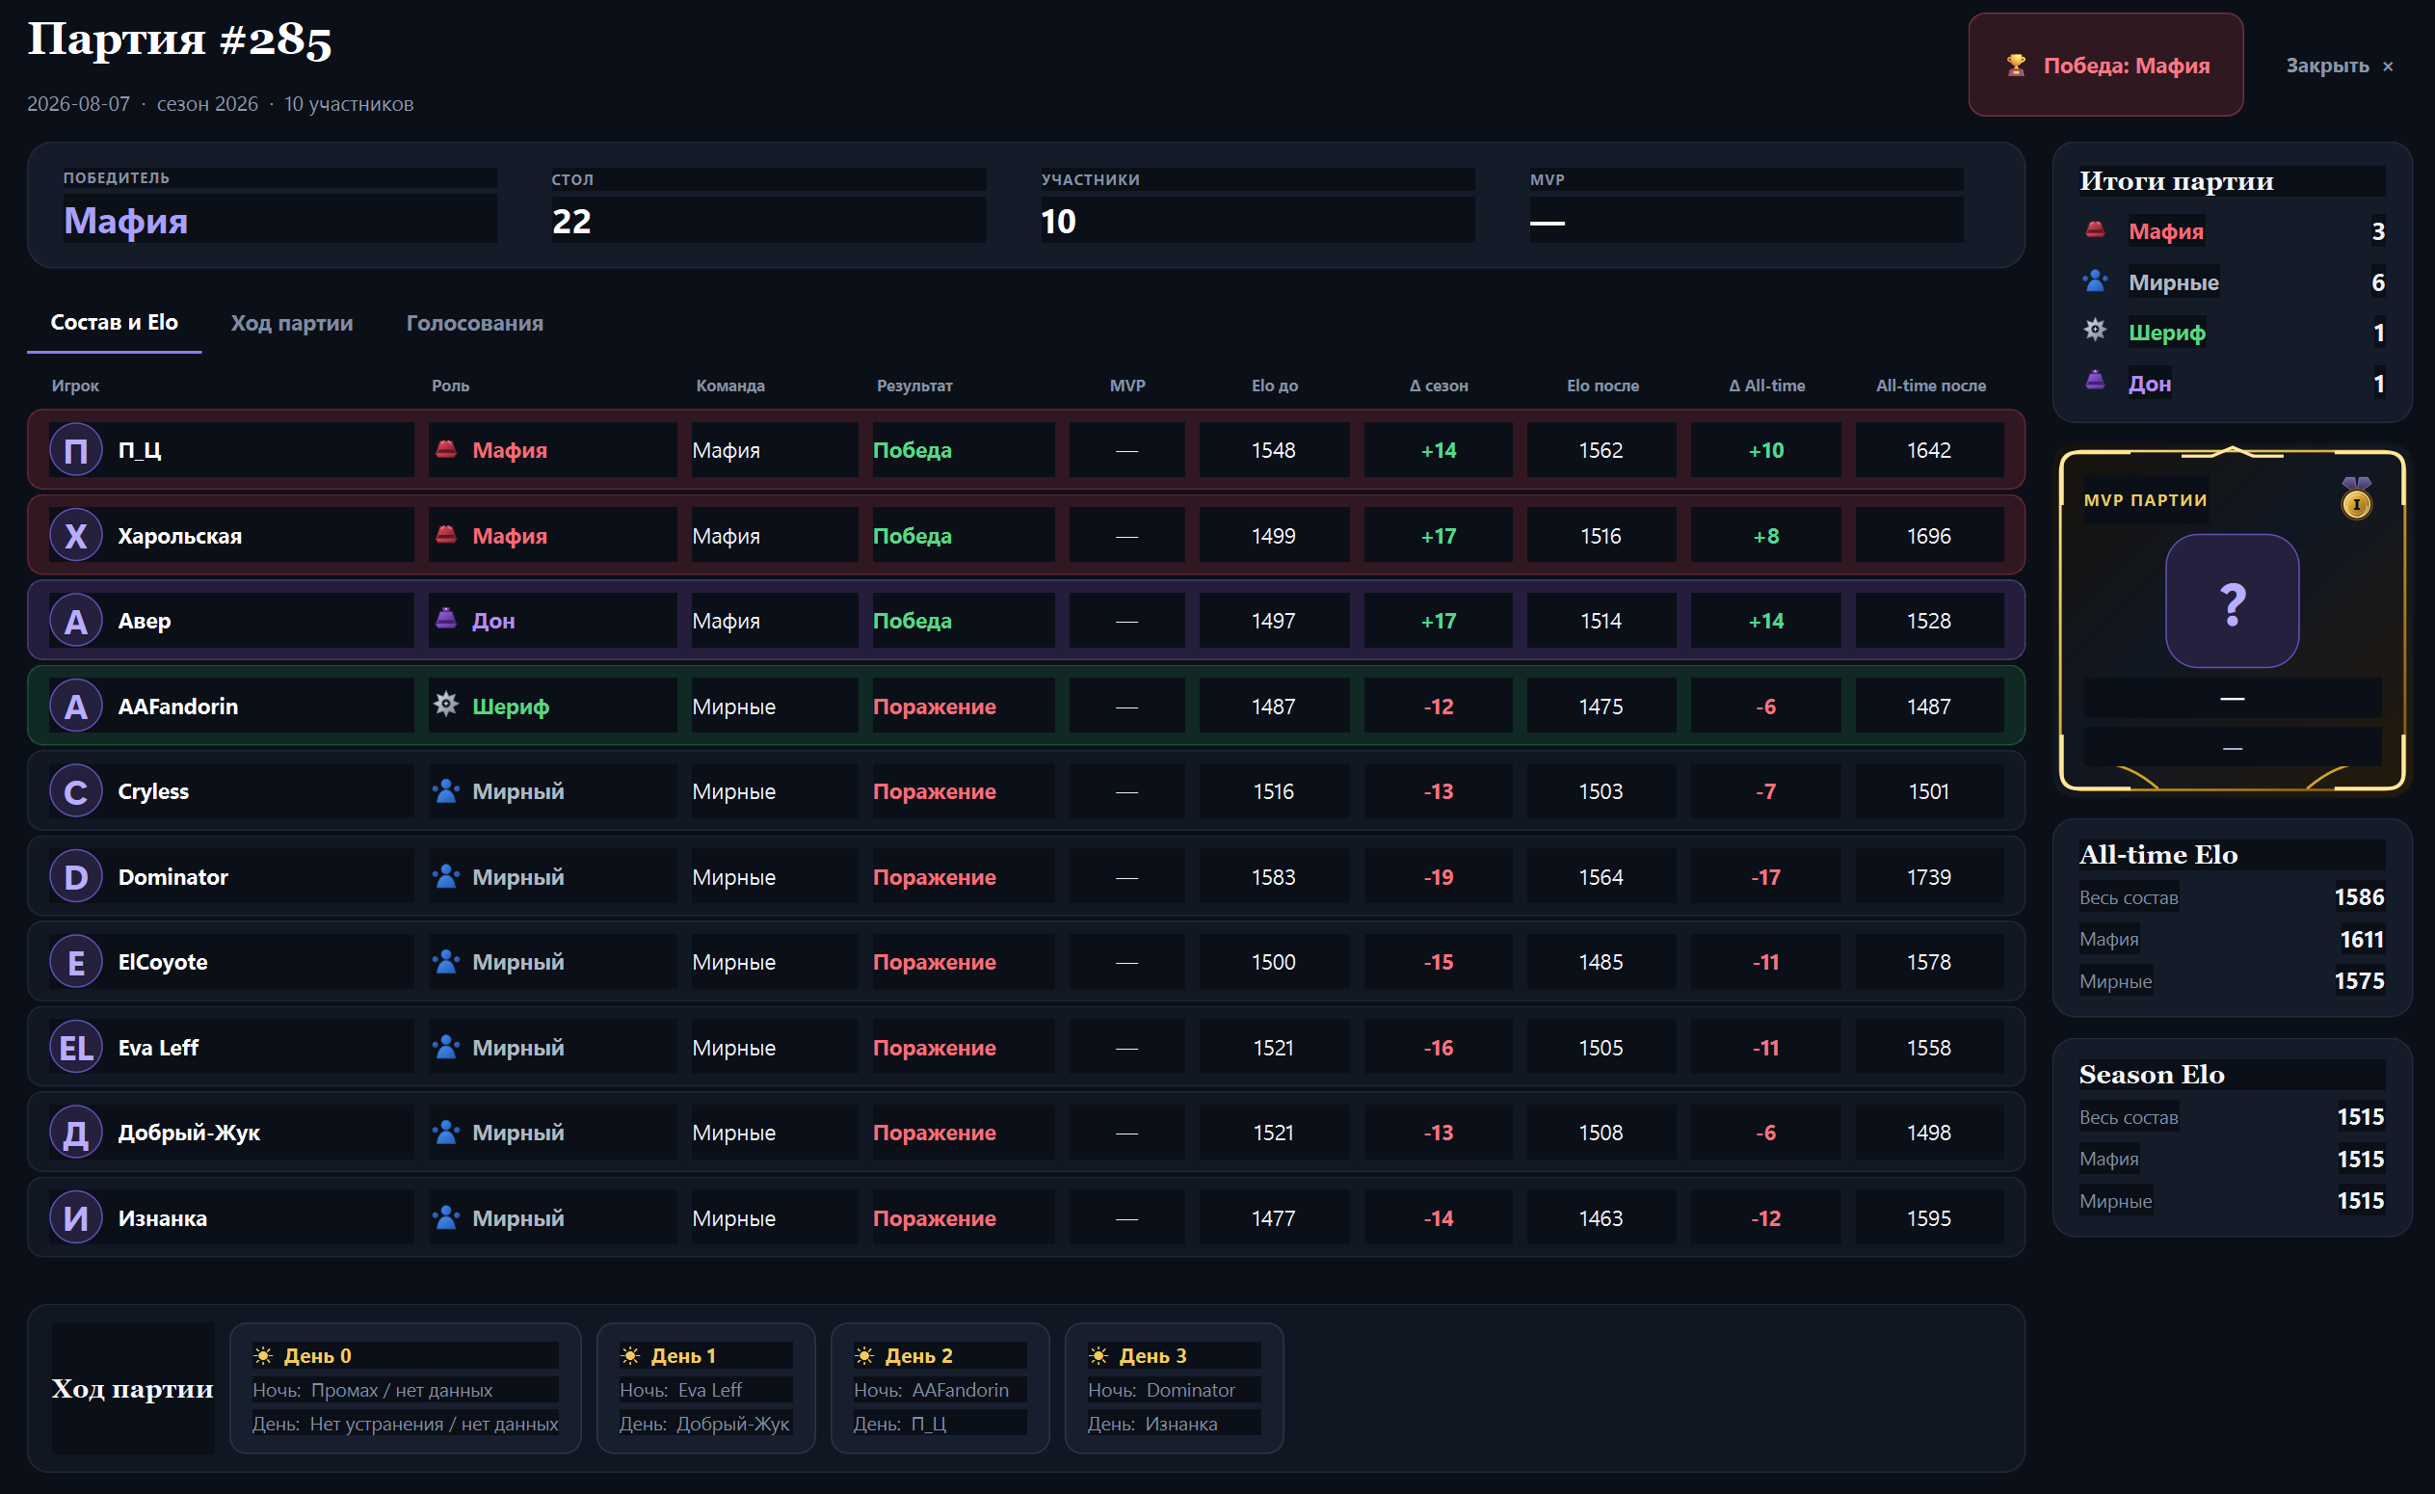
Task: Click the Победа: Мафия badge
Action: click(x=2104, y=66)
